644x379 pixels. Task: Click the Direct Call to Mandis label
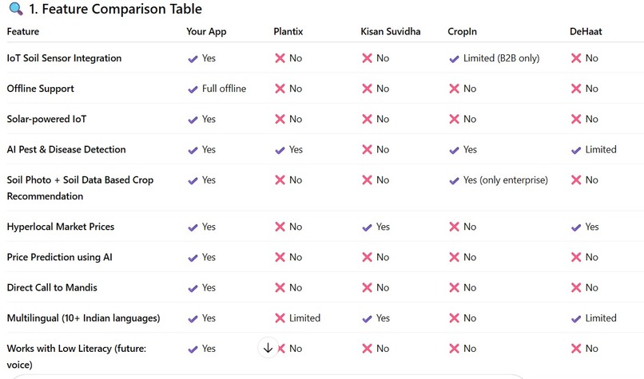[x=52, y=287]
